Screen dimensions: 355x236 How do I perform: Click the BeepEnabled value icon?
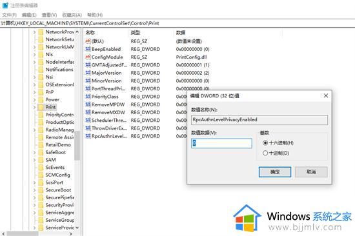pyautogui.click(x=88, y=49)
